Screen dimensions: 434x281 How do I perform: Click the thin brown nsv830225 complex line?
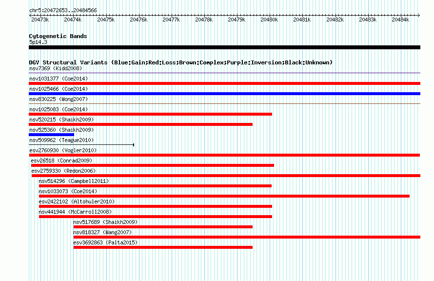(224, 104)
